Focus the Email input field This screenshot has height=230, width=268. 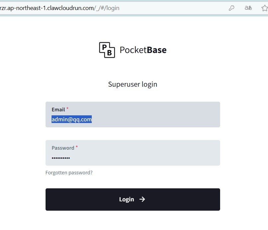tap(150, 119)
